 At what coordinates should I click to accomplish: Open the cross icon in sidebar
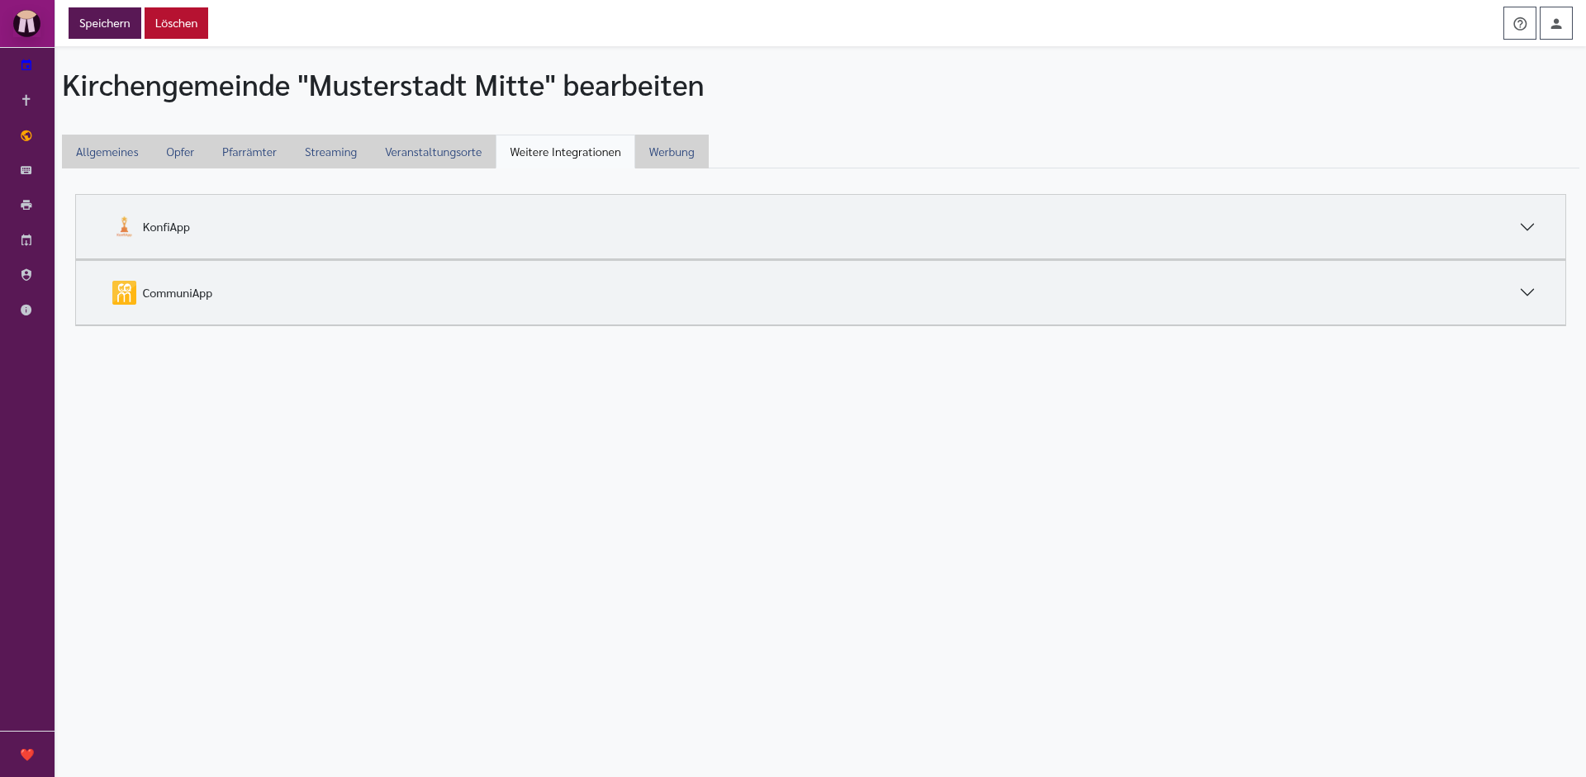coord(26,100)
